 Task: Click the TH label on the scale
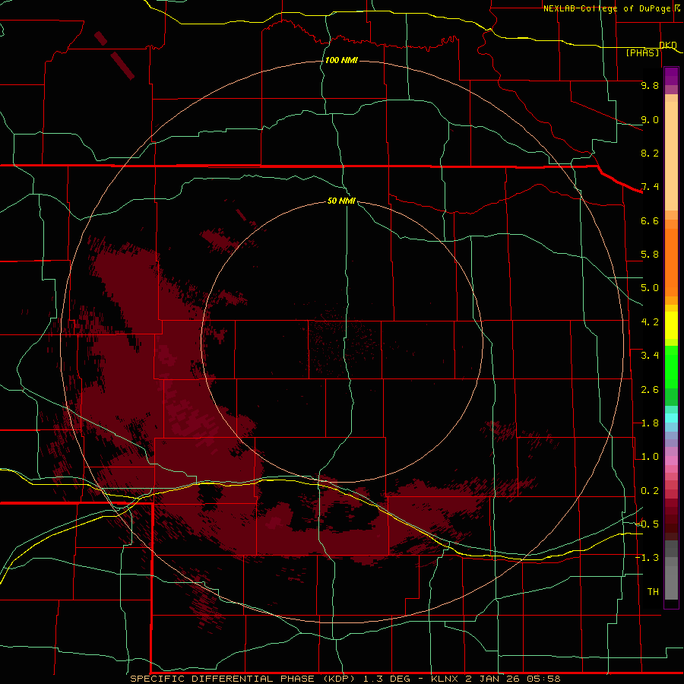[x=653, y=591]
